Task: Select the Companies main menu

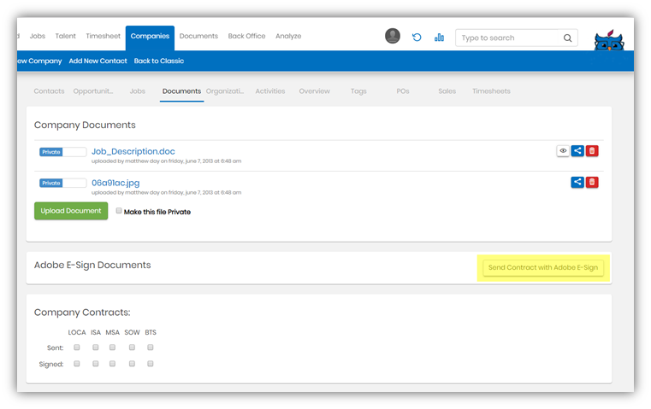Action: click(150, 38)
